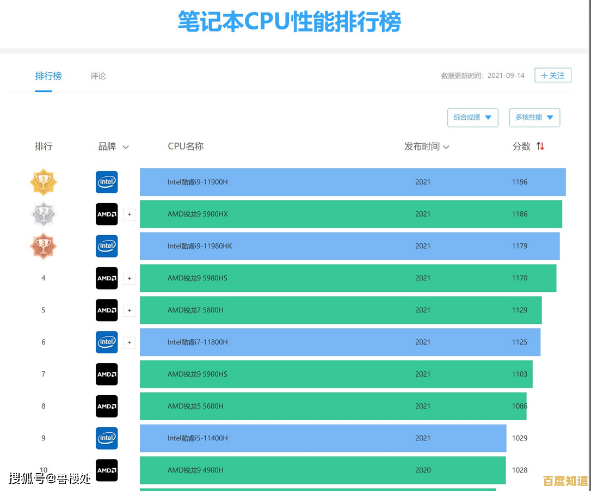The width and height of the screenshot is (591, 491).
Task: Expand details for AMD 锐龙9 5900HX row
Action: 130,214
